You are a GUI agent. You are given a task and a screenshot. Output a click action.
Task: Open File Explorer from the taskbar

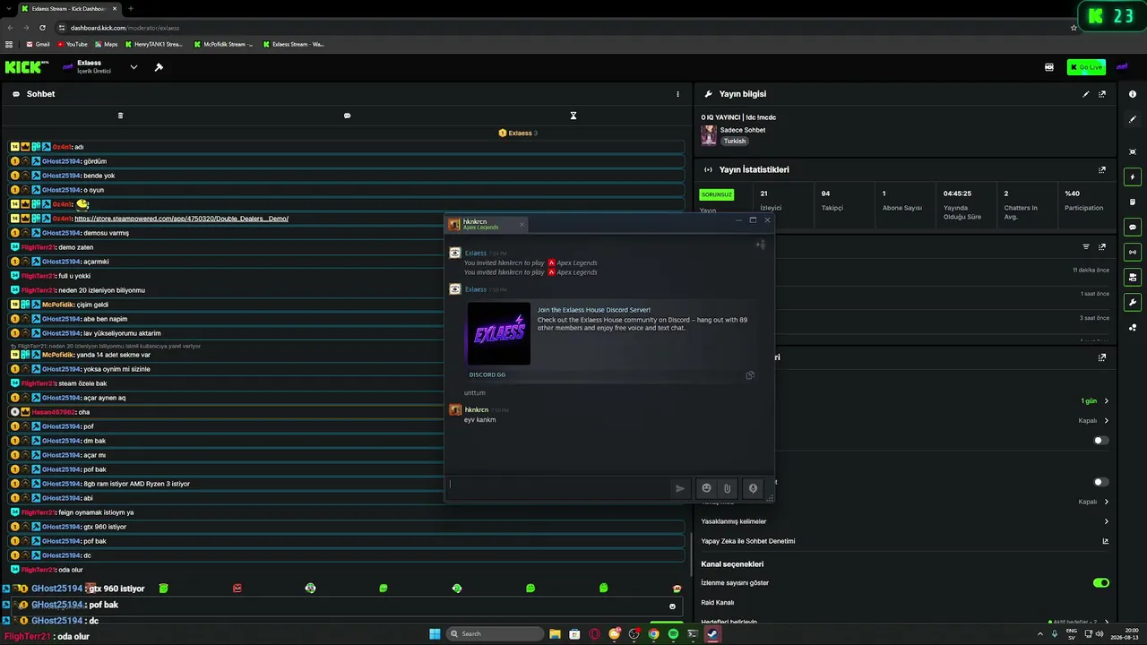[555, 634]
